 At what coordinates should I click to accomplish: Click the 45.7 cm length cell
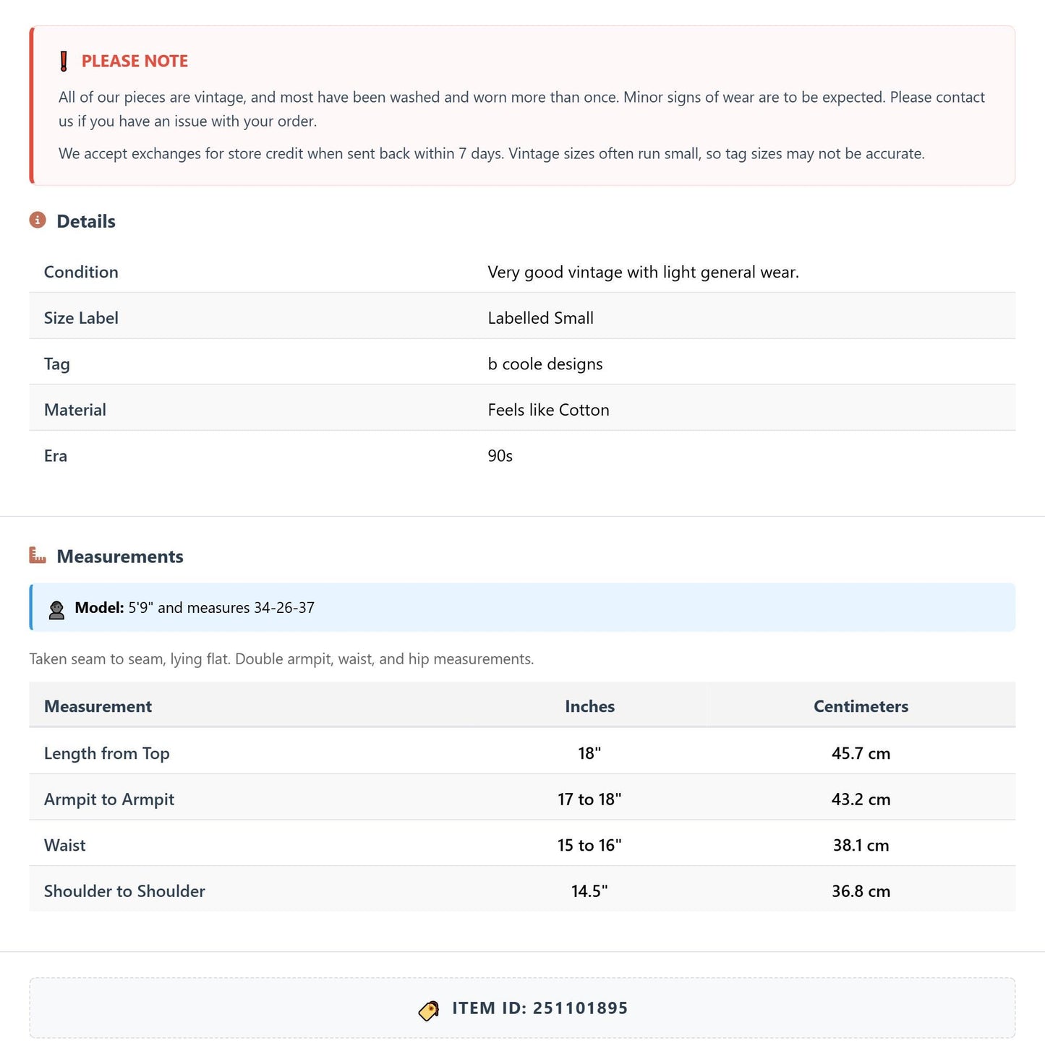point(861,753)
